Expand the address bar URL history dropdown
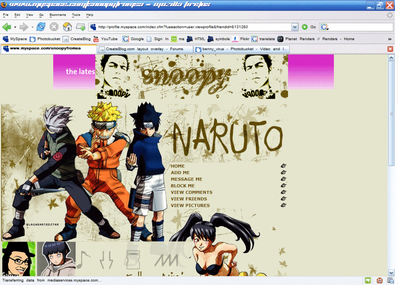 tap(295, 27)
